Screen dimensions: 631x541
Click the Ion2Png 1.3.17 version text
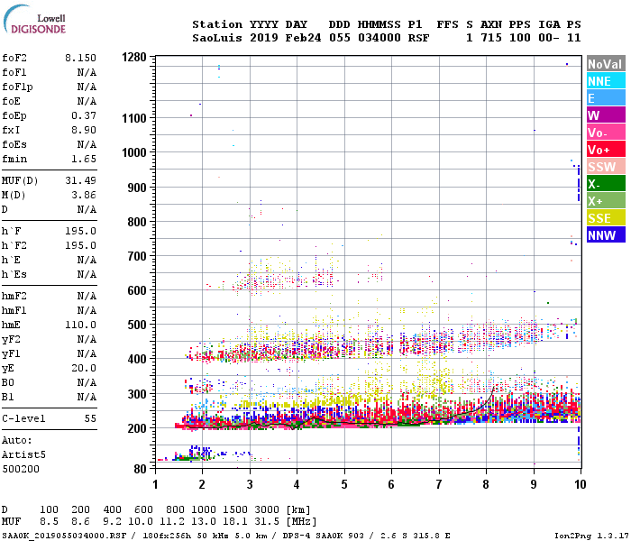[x=591, y=536]
